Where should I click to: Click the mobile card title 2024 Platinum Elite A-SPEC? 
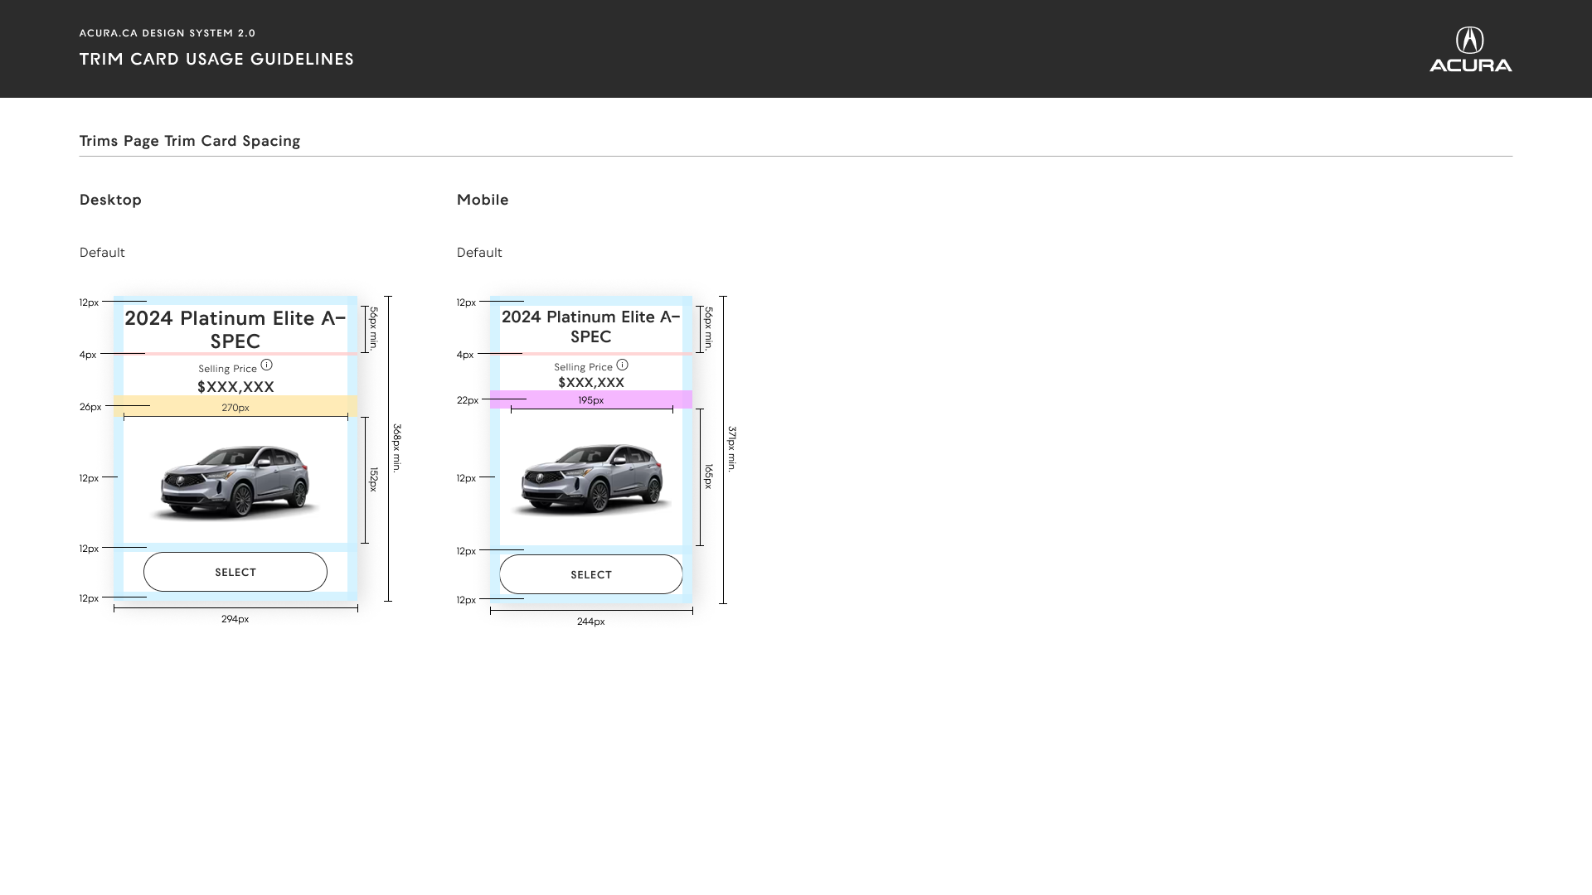(x=591, y=327)
